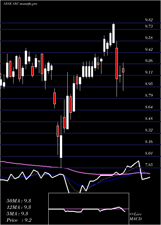Select the Price : 9.2 readout

(x=19, y=220)
